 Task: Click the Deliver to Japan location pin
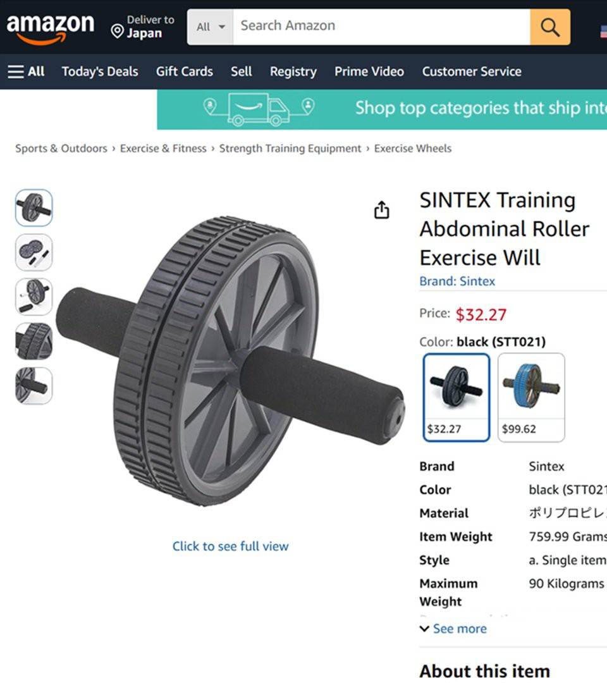pyautogui.click(x=117, y=31)
